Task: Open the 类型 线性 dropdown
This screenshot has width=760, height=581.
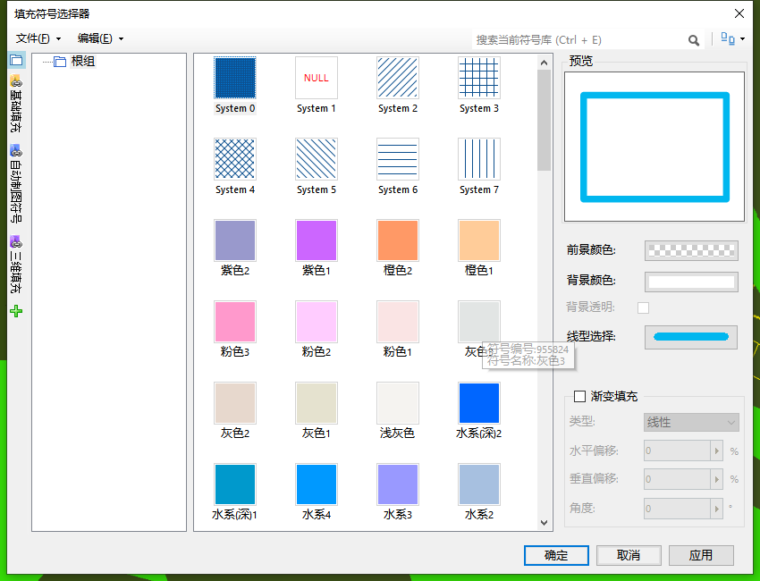Action: [691, 422]
